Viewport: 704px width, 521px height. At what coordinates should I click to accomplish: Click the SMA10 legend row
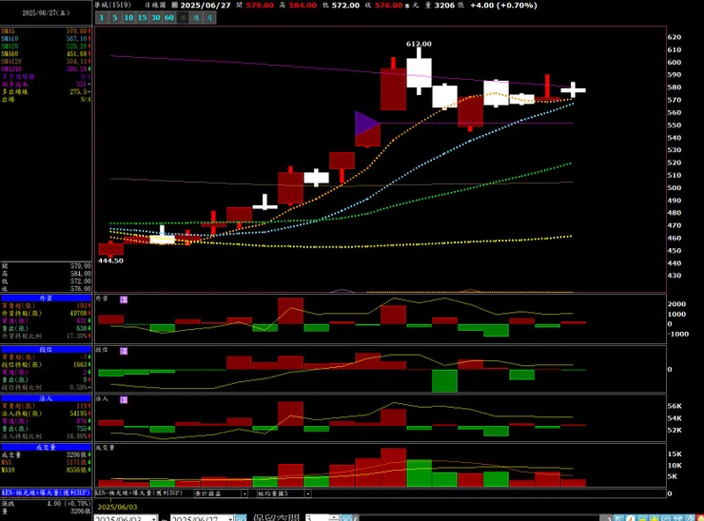(x=46, y=39)
